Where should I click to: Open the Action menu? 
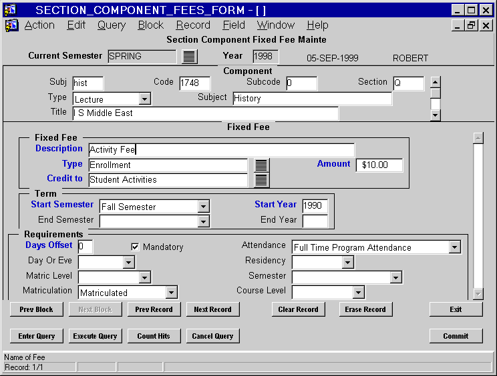coord(39,25)
